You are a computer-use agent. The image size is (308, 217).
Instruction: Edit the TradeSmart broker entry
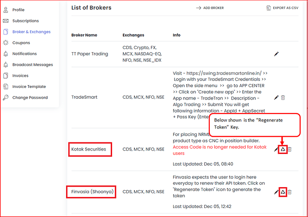pyautogui.click(x=276, y=97)
